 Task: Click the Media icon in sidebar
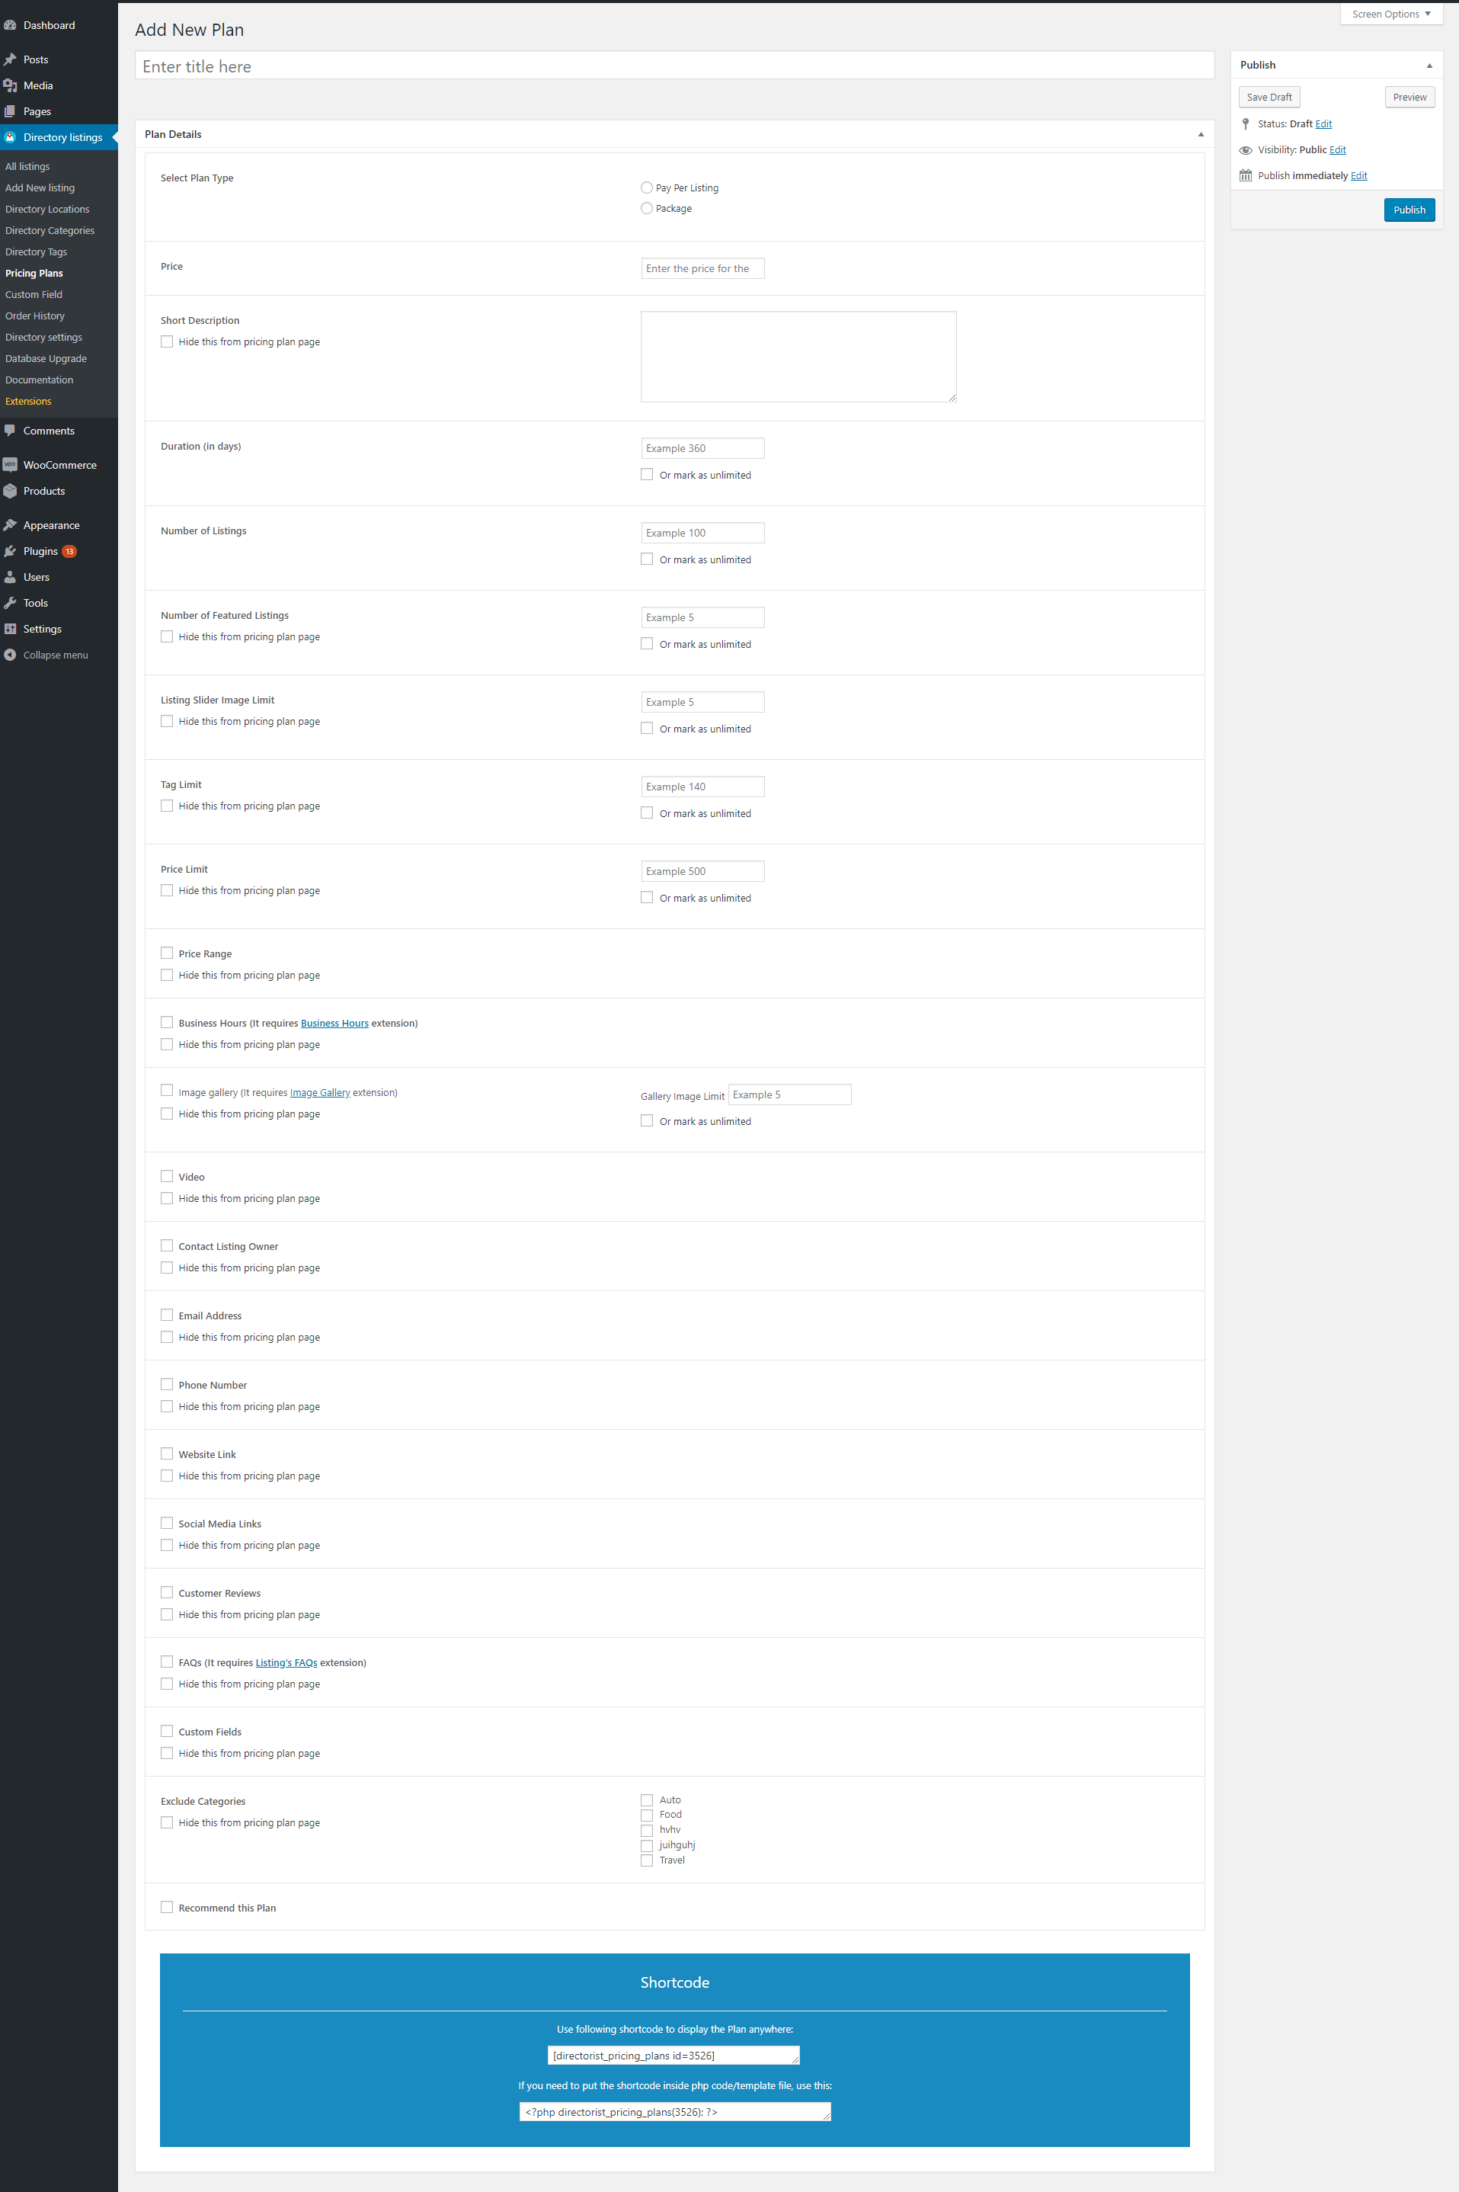(x=10, y=85)
